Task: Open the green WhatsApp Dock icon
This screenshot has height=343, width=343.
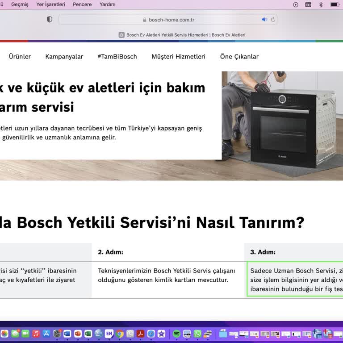Action: click(x=197, y=334)
